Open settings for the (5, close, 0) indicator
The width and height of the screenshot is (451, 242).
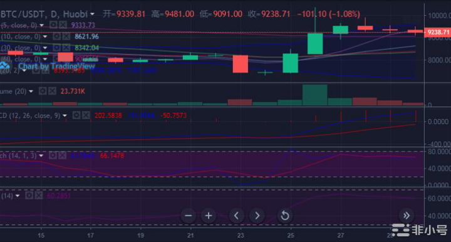(x=53, y=25)
